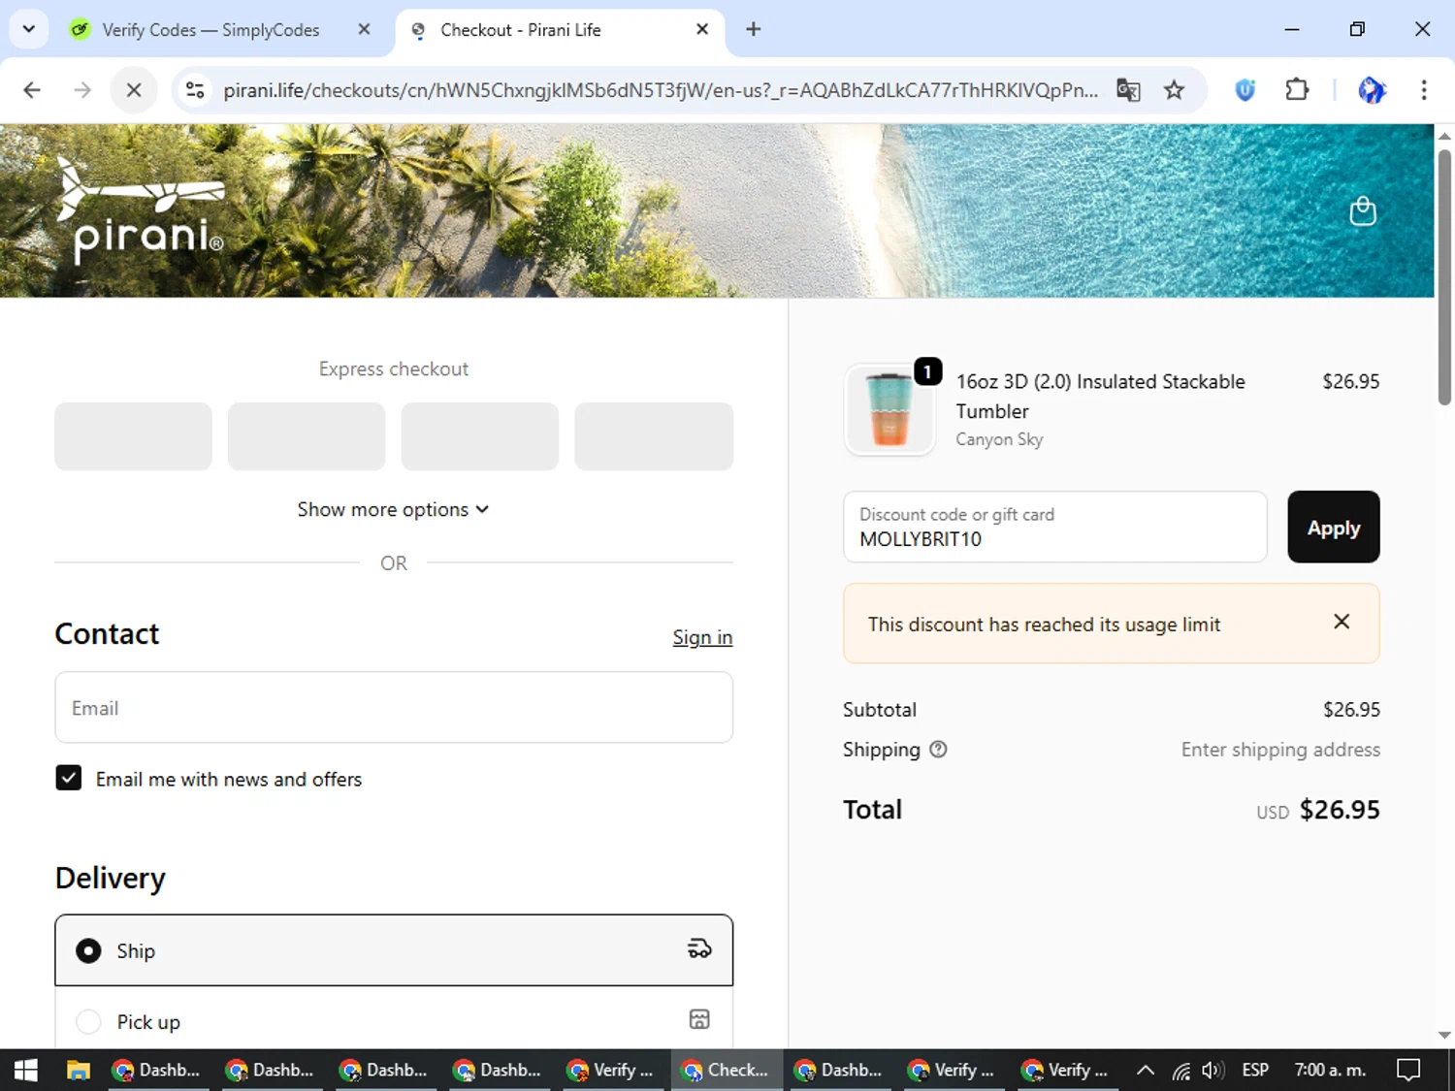Image resolution: width=1455 pixels, height=1091 pixels.
Task: Click the first express checkout button
Action: tap(133, 436)
